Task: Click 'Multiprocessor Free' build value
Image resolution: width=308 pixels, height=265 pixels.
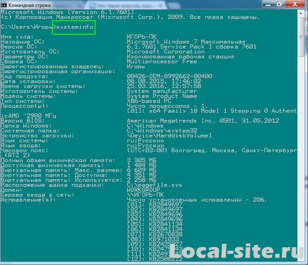Action: [x=162, y=62]
